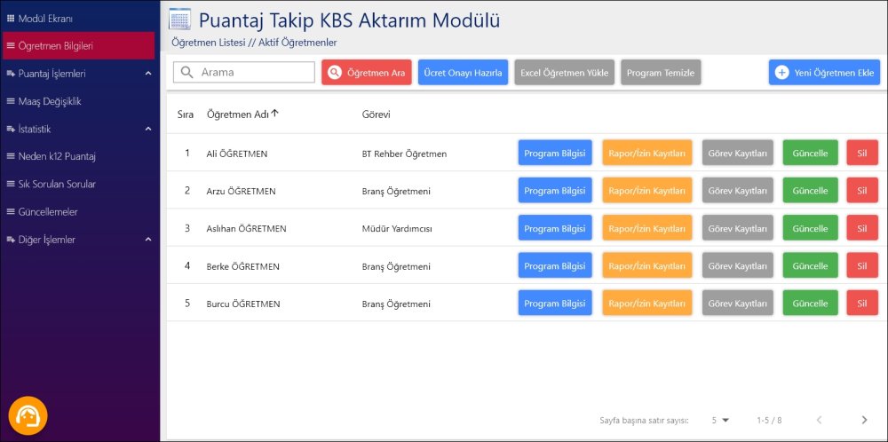The width and height of the screenshot is (888, 442).
Task: Select Maaş Değişiklik menu item
Action: [x=49, y=101]
